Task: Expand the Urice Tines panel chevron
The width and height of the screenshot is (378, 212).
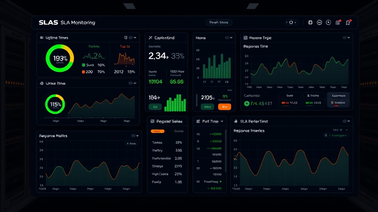Action: coord(135,83)
